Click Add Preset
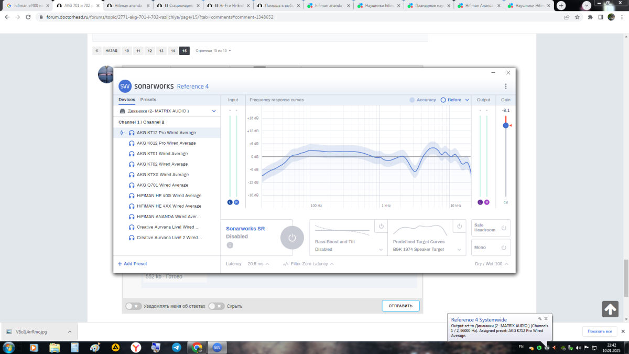The width and height of the screenshot is (629, 354). [x=132, y=264]
